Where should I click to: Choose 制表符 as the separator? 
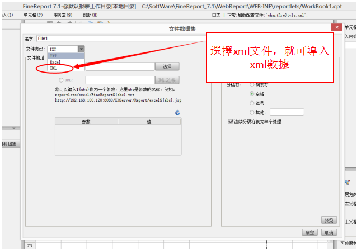click(252, 85)
